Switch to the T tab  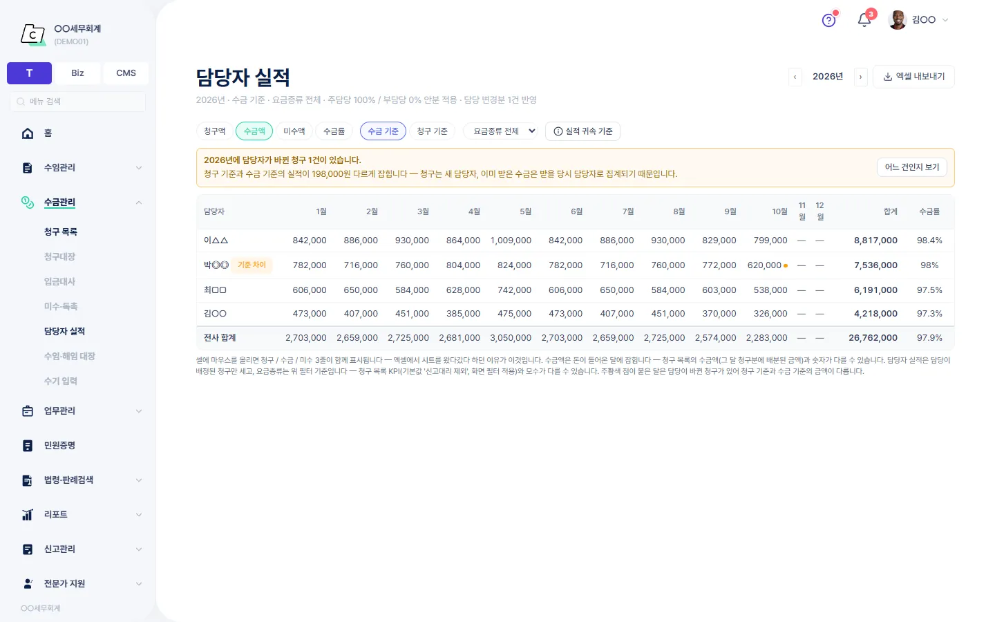pyautogui.click(x=29, y=73)
